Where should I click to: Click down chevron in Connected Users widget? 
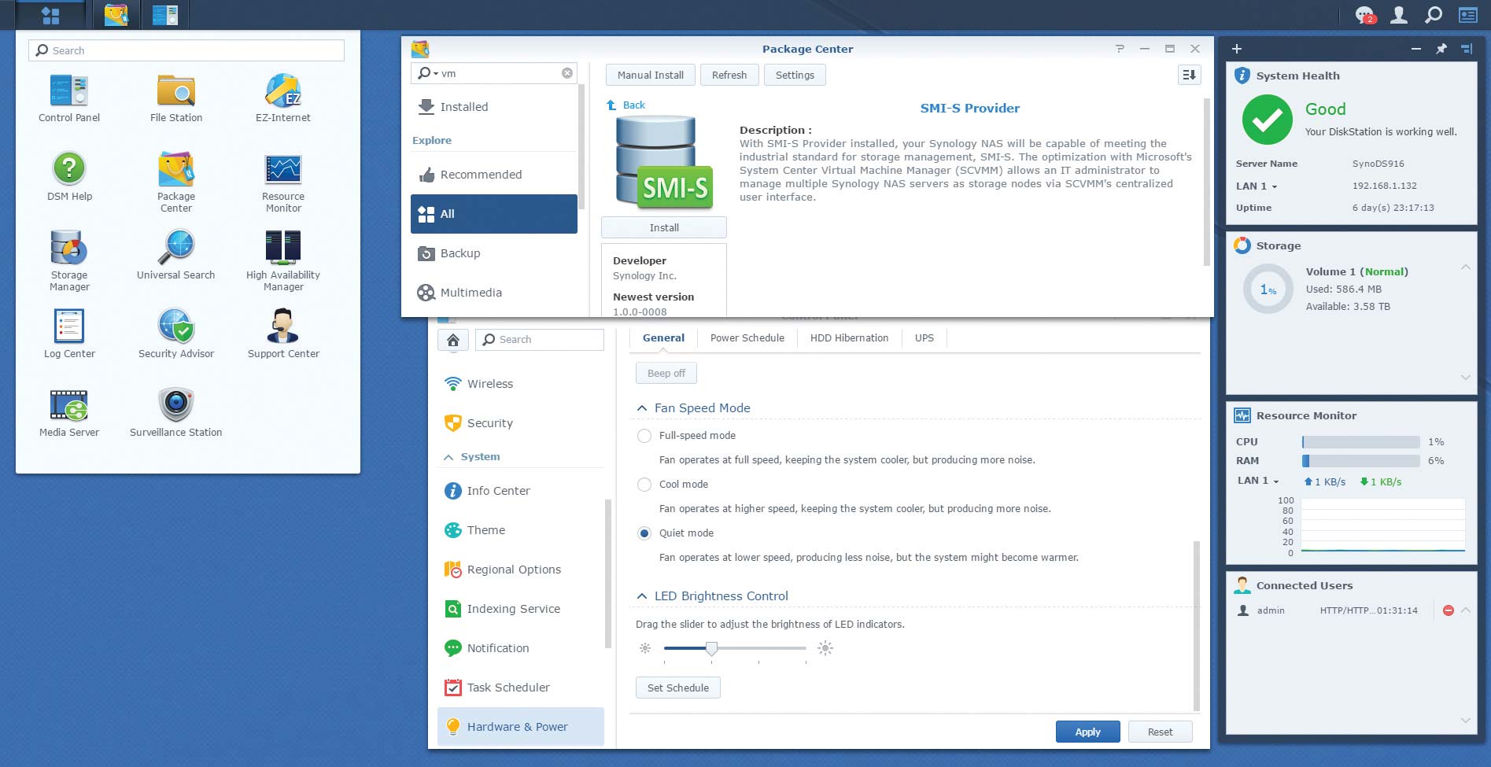pos(1466,721)
